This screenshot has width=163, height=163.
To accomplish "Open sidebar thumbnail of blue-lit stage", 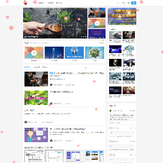I will (115, 49).
